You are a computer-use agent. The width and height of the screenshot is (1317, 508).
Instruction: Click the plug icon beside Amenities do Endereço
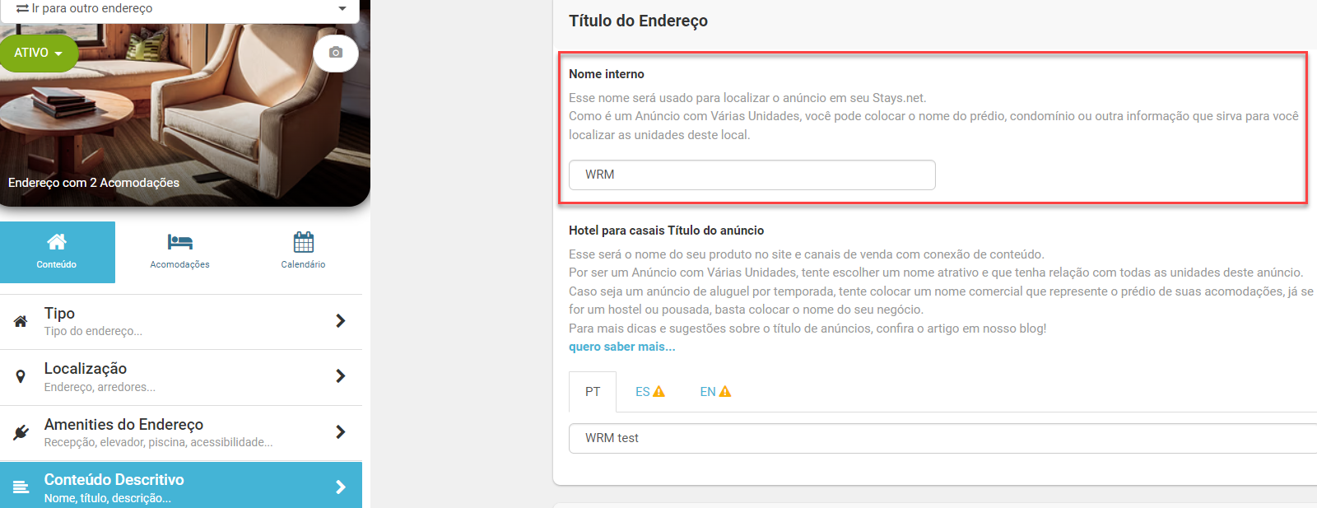pyautogui.click(x=21, y=431)
